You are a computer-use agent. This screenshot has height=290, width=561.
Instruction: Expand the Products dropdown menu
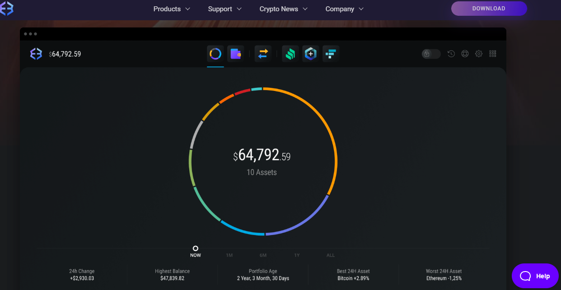point(172,9)
